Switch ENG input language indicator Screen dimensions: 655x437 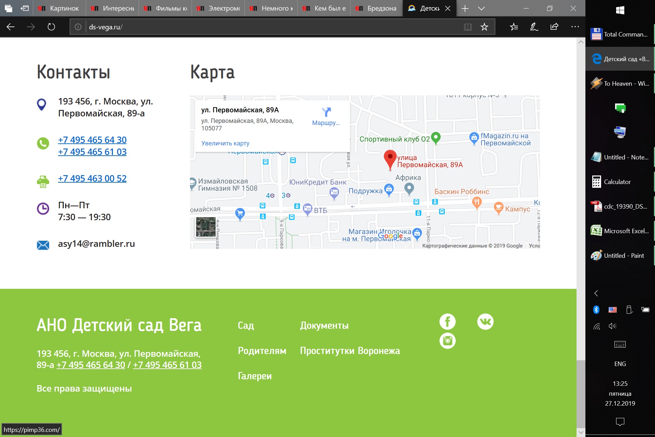pyautogui.click(x=620, y=364)
